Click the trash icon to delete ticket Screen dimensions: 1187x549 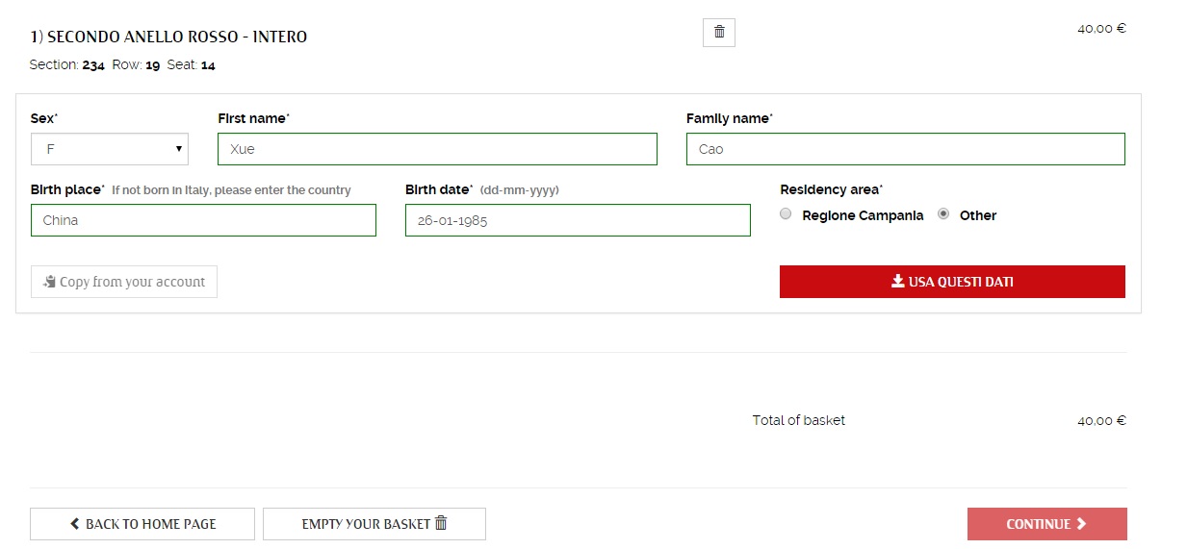[x=719, y=33]
